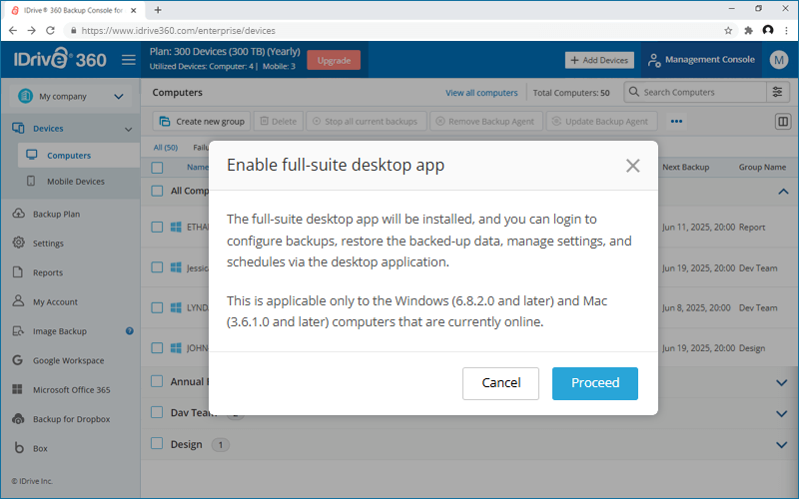
Task: Click the Delete toolbar button
Action: [279, 121]
